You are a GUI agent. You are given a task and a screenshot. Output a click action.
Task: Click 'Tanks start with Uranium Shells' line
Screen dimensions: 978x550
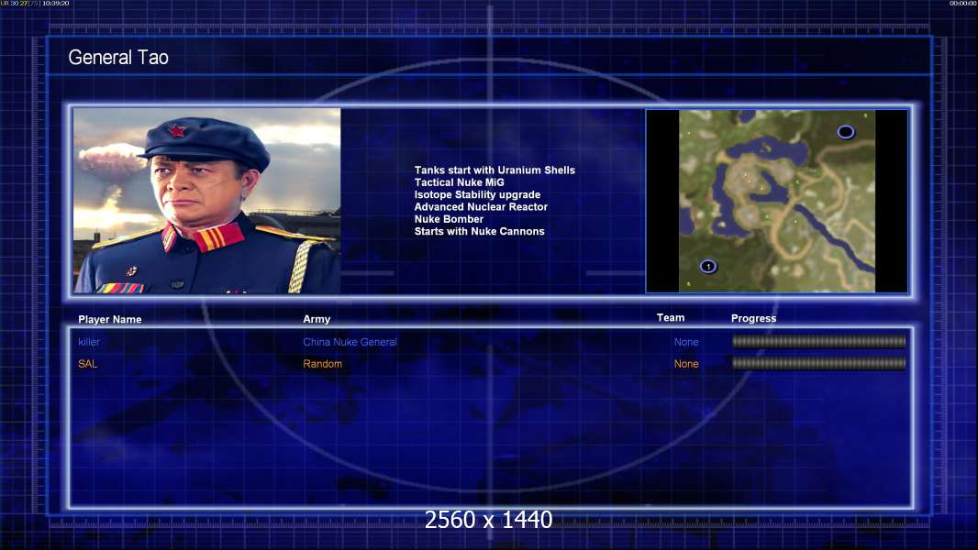[x=495, y=170]
